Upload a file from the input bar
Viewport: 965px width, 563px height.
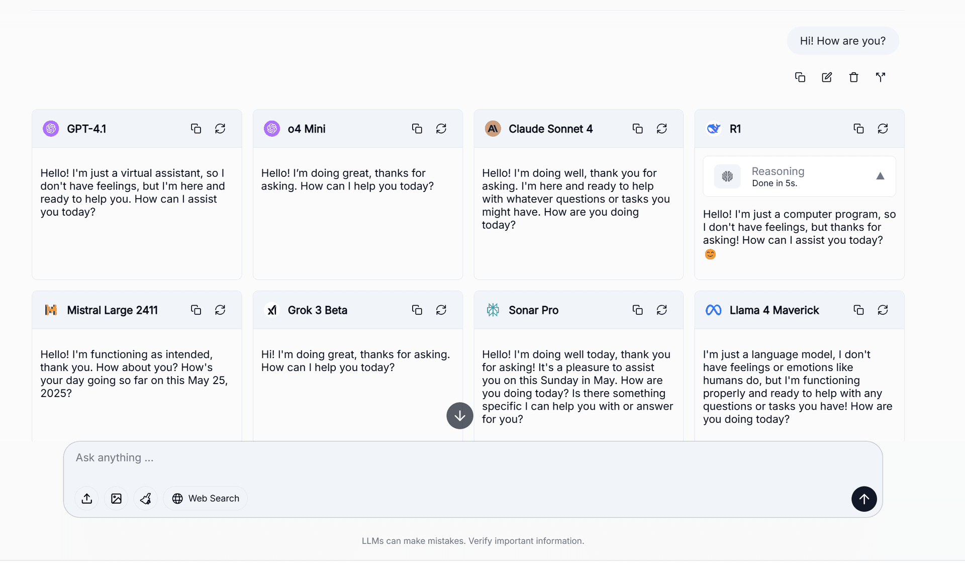coord(86,498)
